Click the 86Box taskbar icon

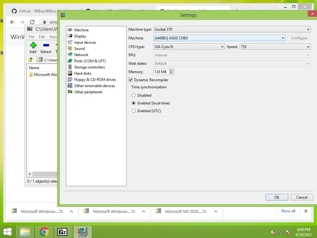click(x=82, y=232)
